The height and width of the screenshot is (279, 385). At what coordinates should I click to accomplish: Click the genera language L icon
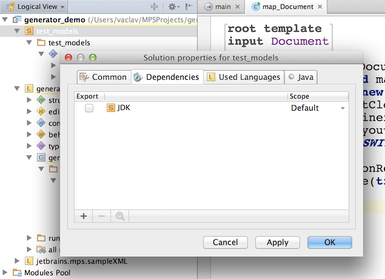point(28,88)
